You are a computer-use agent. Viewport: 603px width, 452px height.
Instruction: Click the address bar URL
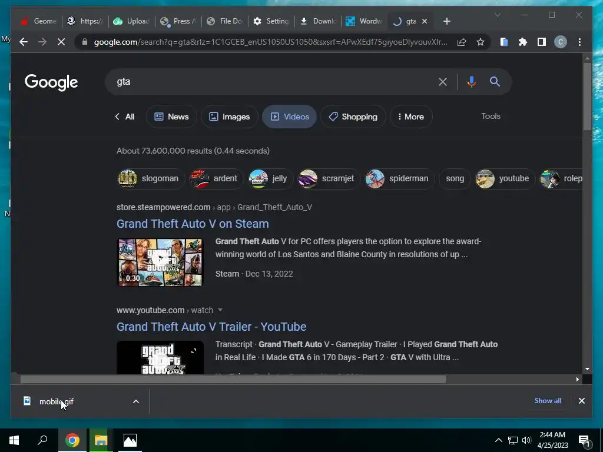coord(270,42)
